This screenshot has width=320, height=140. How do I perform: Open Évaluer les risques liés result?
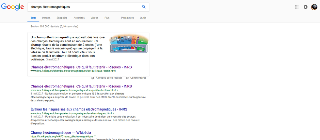(x=79, y=109)
